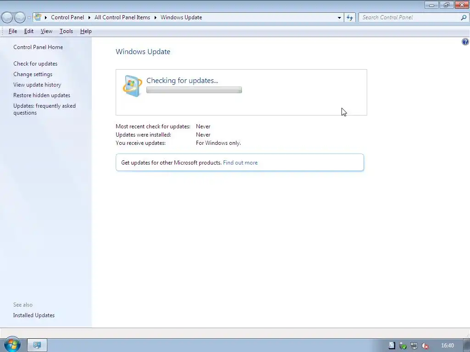Viewport: 470px width, 352px height.
Task: Open the recent pages dropdown arrow
Action: (x=29, y=17)
